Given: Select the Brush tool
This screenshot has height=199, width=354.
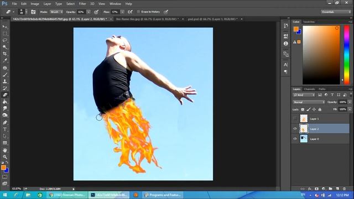Looking at the screenshot, I should [x=5, y=75].
